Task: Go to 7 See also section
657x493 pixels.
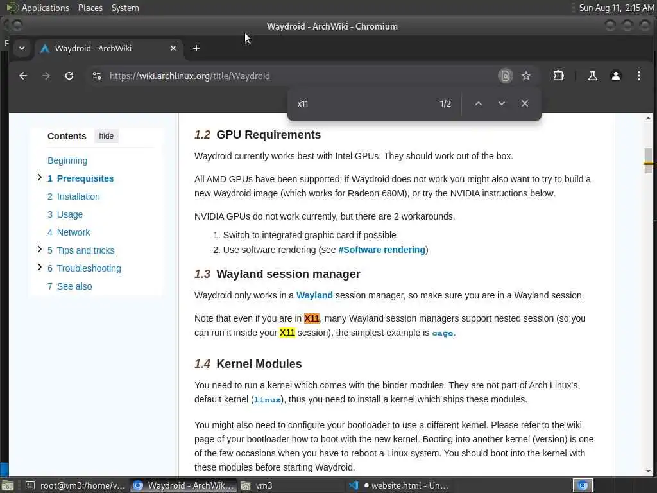Action: 69,286
